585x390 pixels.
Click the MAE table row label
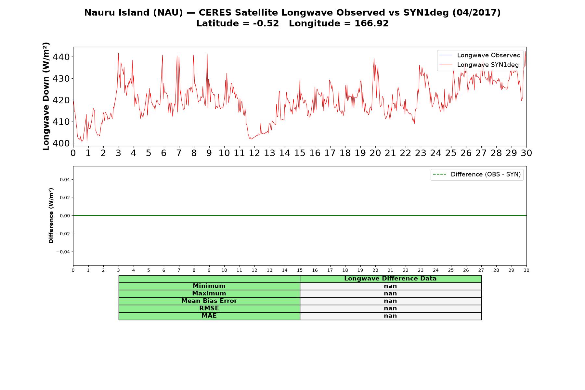(209, 316)
